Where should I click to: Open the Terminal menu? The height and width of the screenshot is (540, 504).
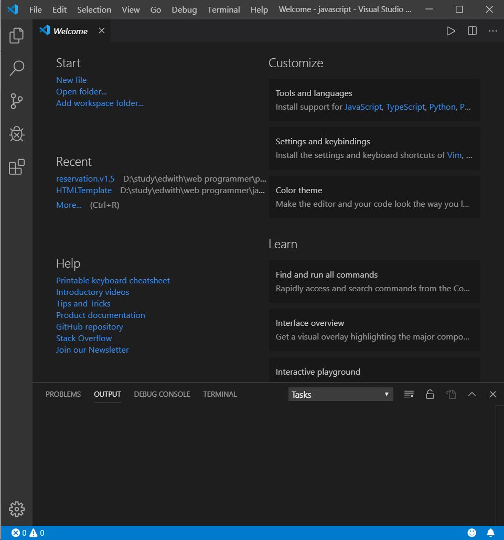click(x=223, y=9)
